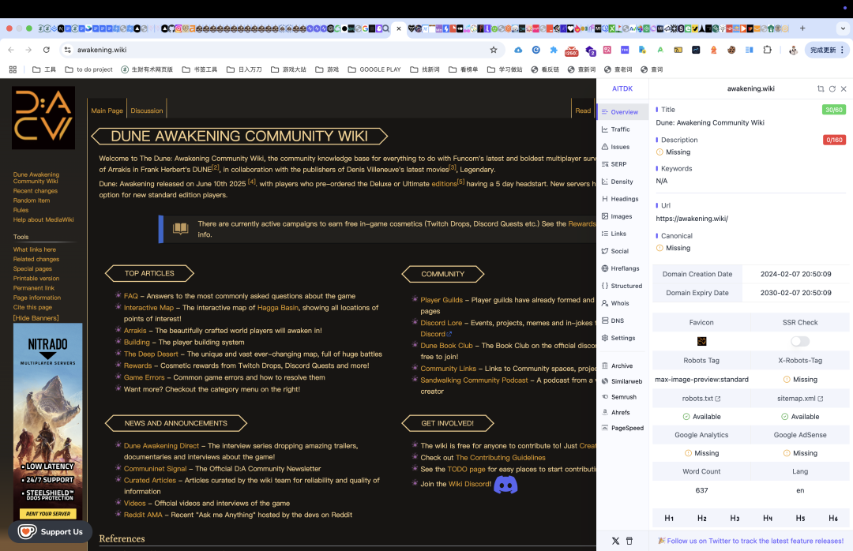Open the Structured data section

622,286
